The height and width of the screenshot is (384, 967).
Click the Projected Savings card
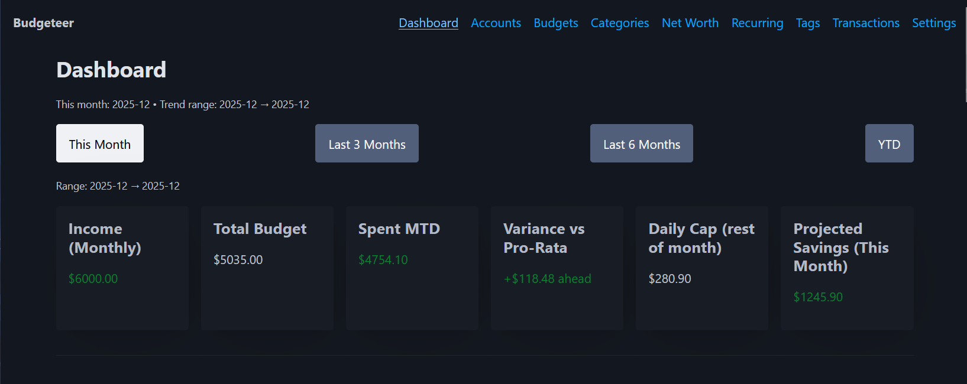(x=846, y=268)
